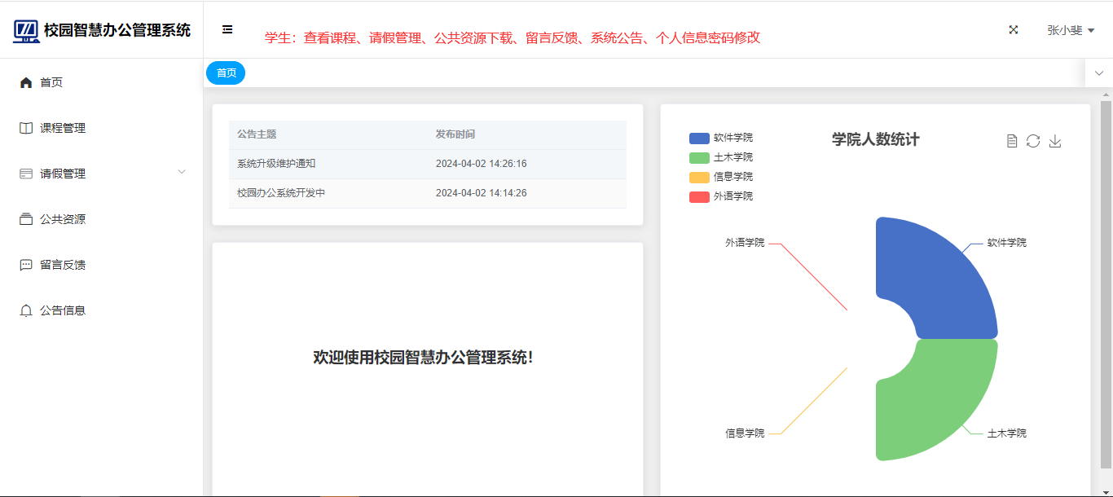Image resolution: width=1113 pixels, height=497 pixels.
Task: Open the 系统升级维护通知 announcement row
Action: pyautogui.click(x=276, y=164)
